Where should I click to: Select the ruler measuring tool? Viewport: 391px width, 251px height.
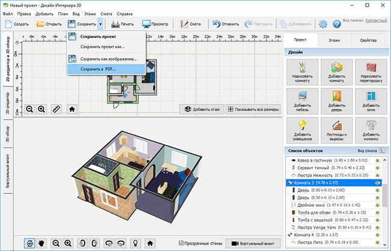pyautogui.click(x=57, y=109)
